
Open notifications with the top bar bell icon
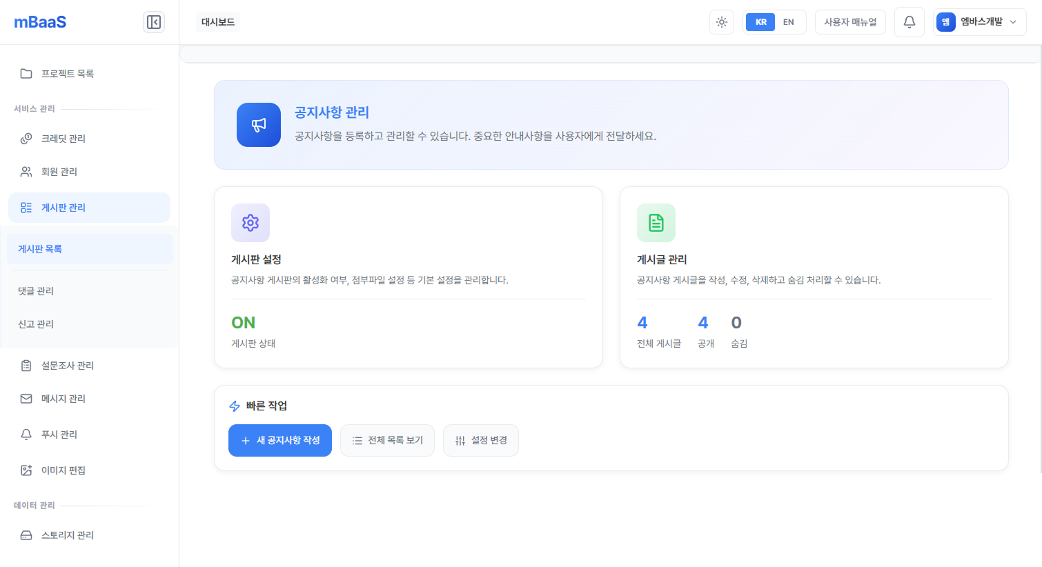909,21
